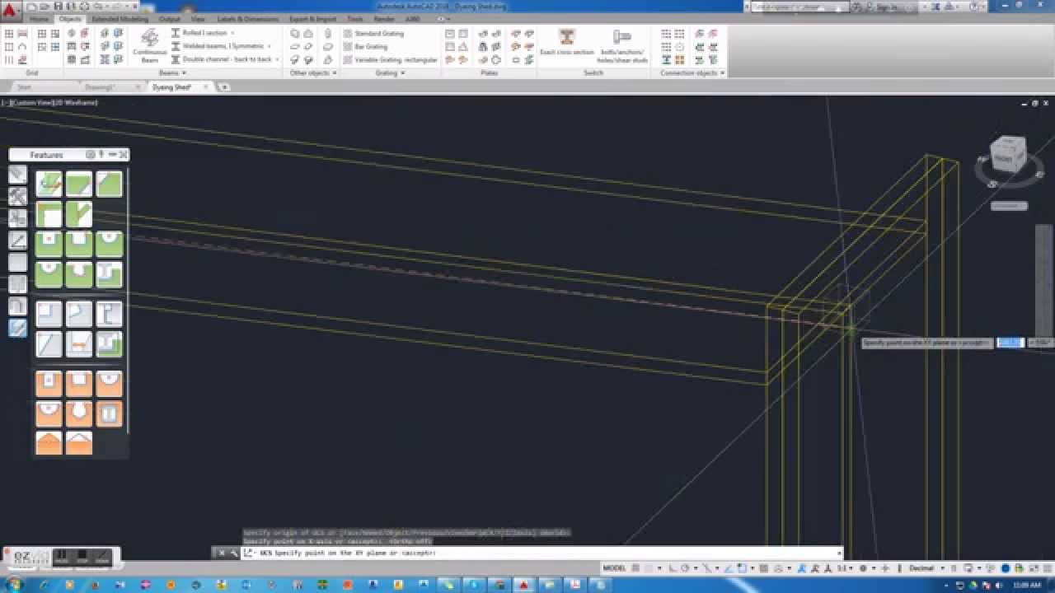The image size is (1055, 593).
Task: Select the Exact cross section switch icon
Action: pos(567,43)
